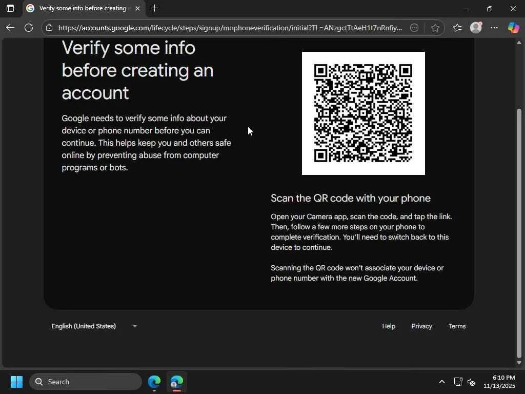This screenshot has height=394, width=525.
Task: Open Microsoft Edge from the taskbar
Action: pos(154,382)
